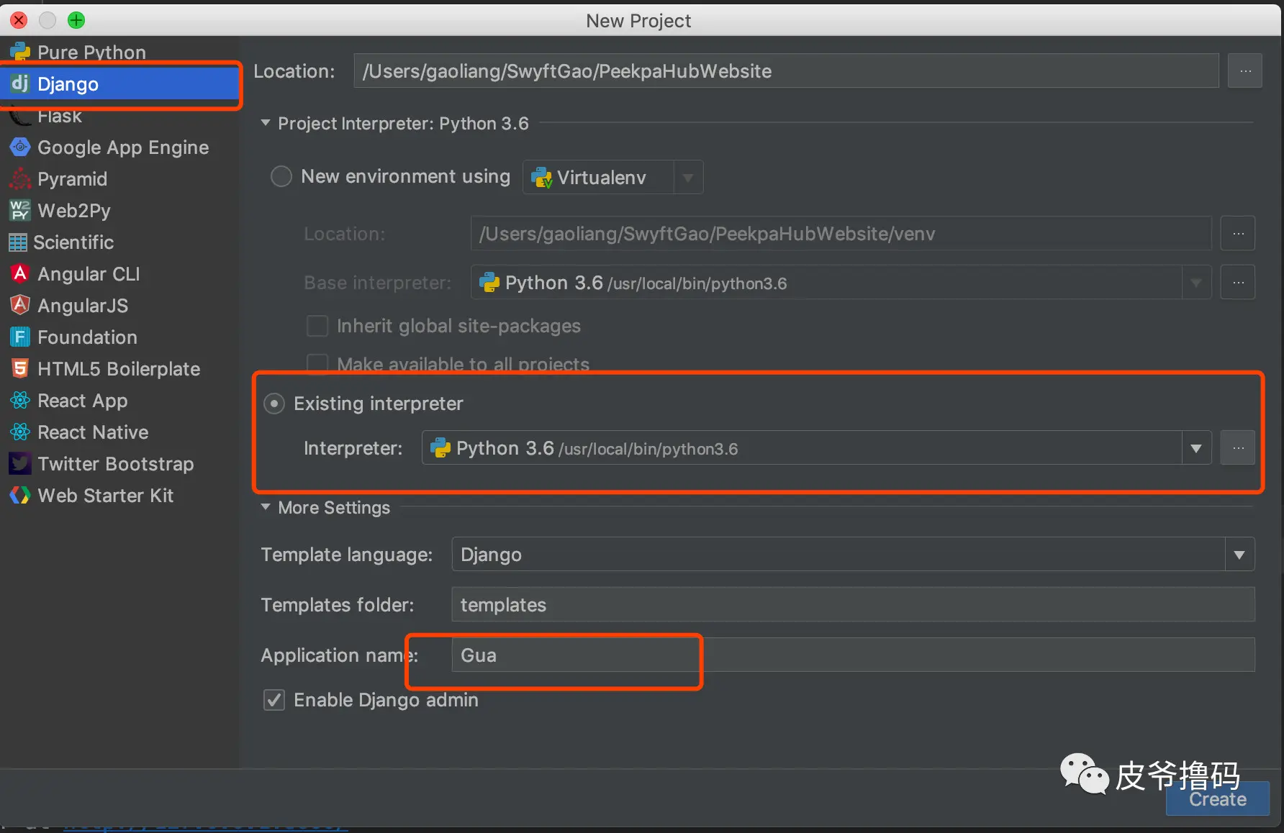Open Template language dropdown
Viewport: 1284px width, 833px height.
tap(1239, 555)
